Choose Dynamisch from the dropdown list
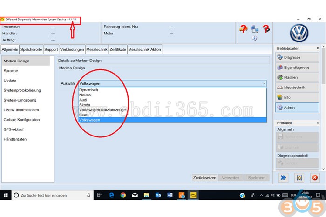 [172, 90]
